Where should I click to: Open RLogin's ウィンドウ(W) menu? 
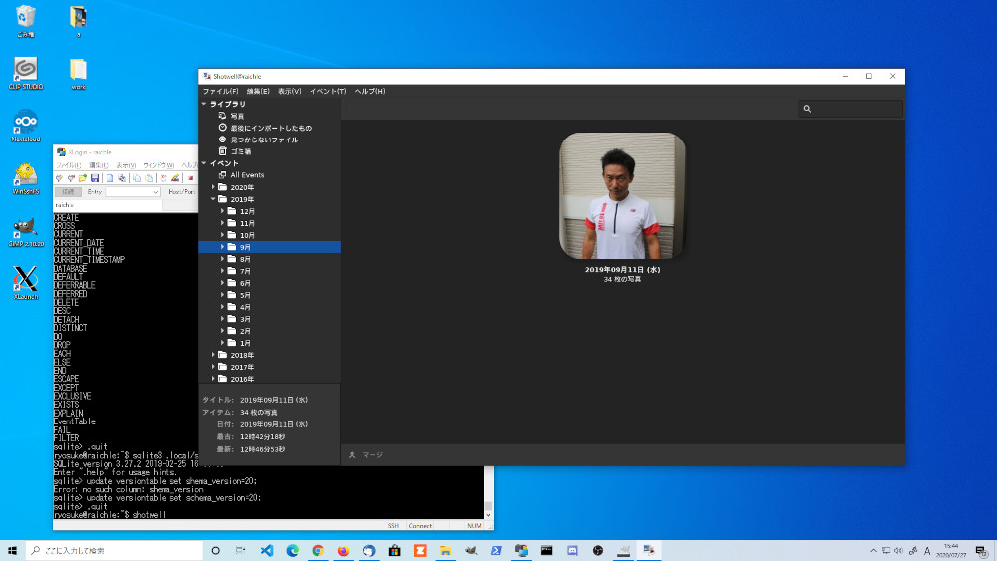click(159, 165)
